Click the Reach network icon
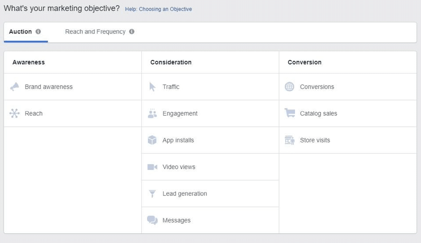Screen dimensions: 421x243 15,114
